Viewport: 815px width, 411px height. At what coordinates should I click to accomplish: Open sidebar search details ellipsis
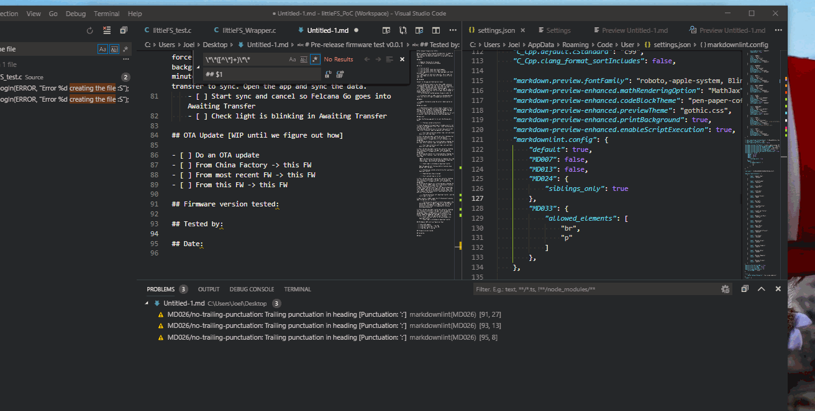click(x=126, y=60)
